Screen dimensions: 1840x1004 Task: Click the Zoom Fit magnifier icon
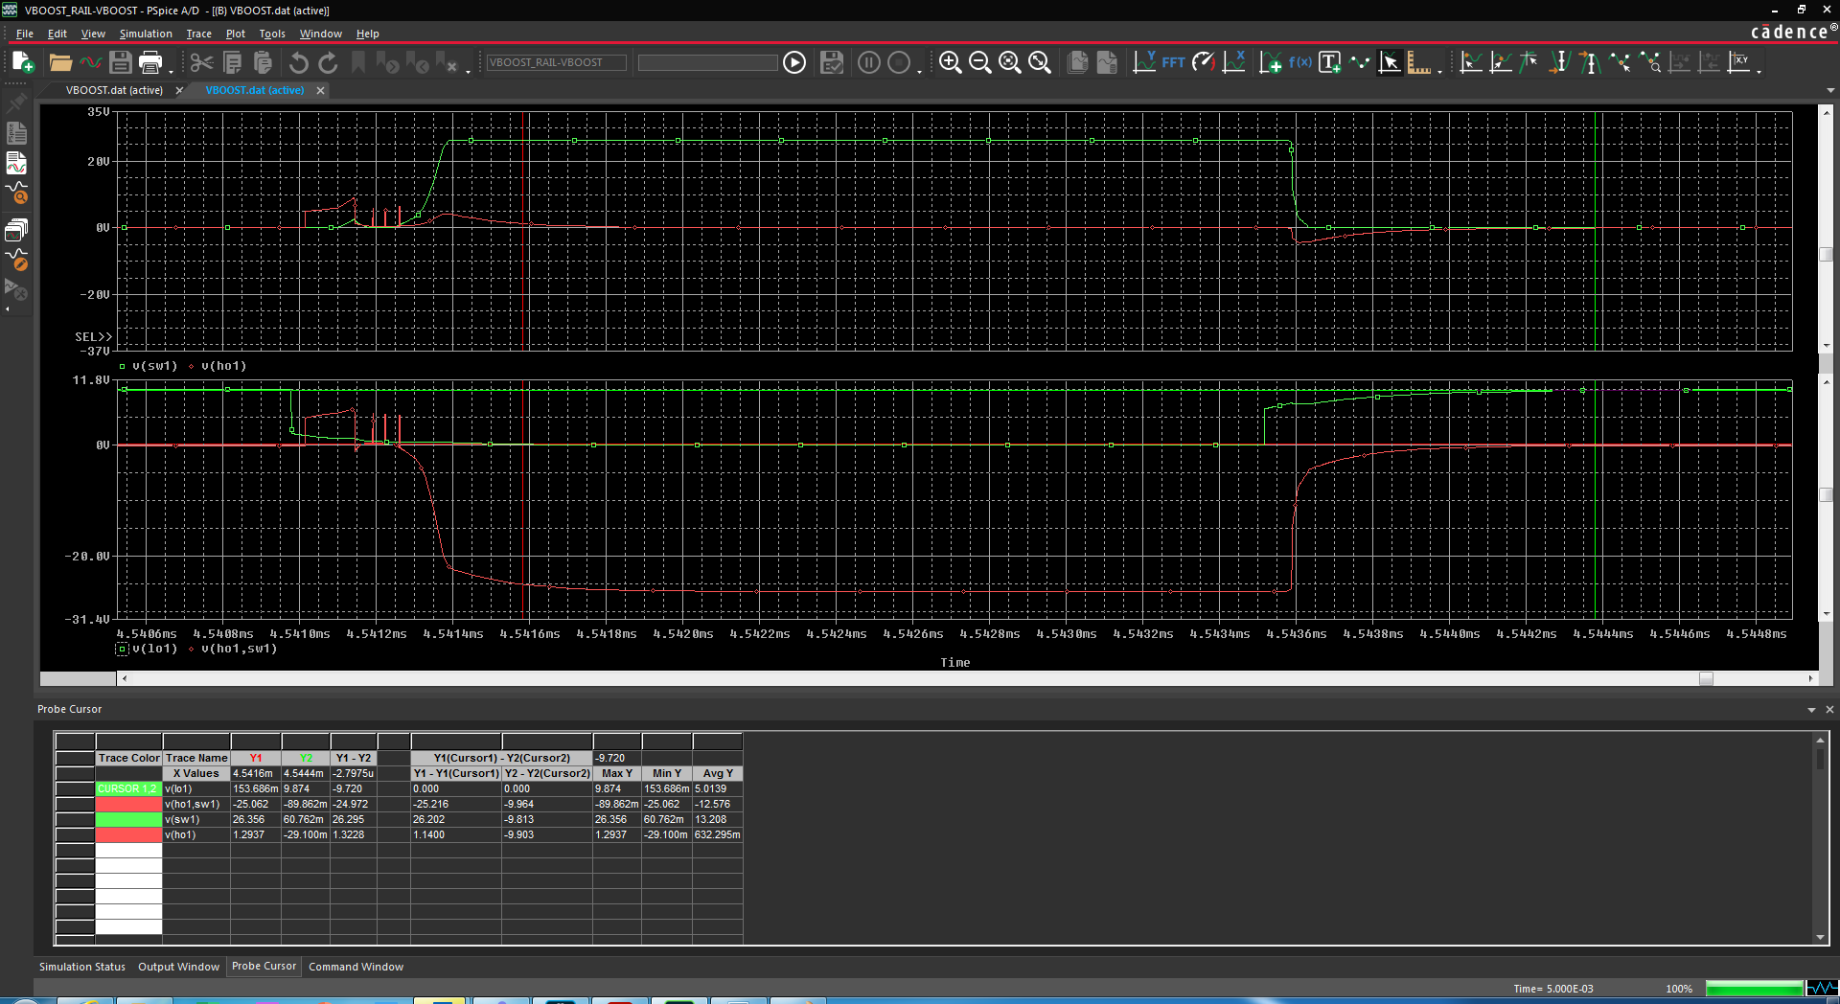tap(1040, 62)
